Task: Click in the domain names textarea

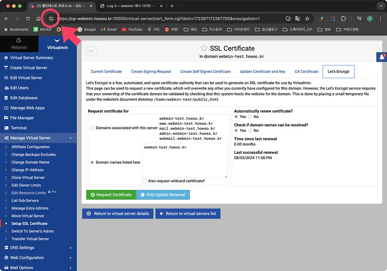Action: [185, 161]
